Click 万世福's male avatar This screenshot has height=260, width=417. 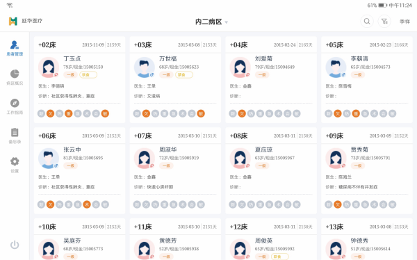pos(144,67)
